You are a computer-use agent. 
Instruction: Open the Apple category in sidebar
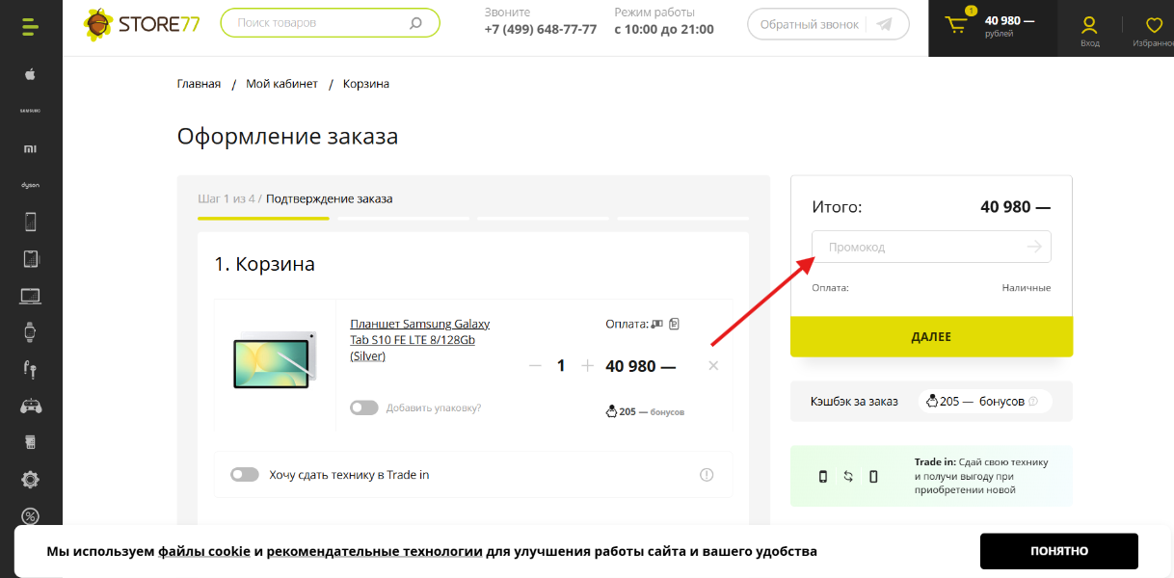(x=30, y=74)
